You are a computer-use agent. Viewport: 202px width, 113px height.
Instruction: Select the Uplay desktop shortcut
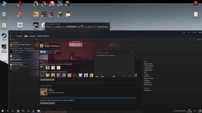(x=20, y=26)
